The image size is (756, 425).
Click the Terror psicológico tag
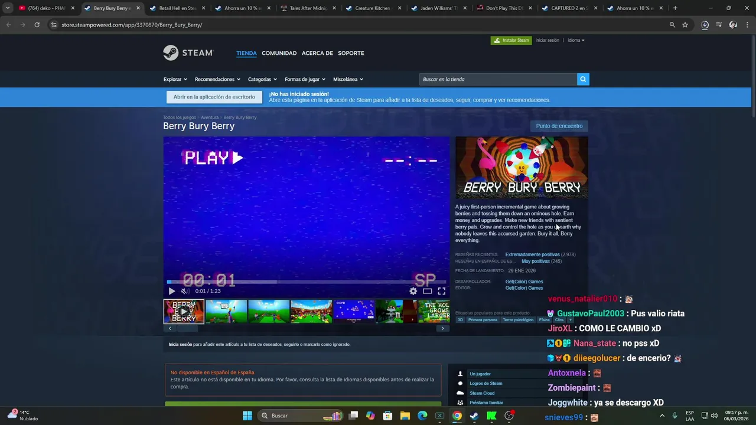coord(518,320)
